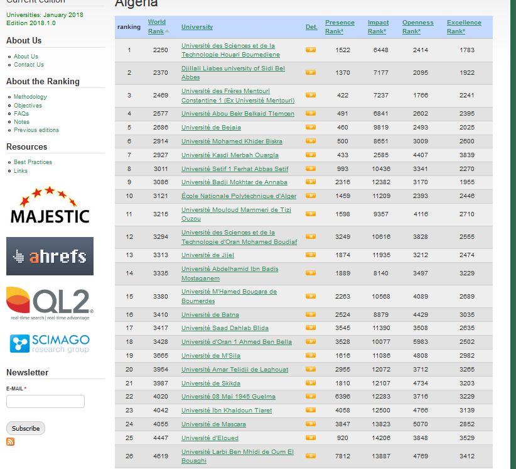Viewport: 516px width, 469px height.
Task: Open Université Kasdi Merbah Ouargla link
Action: 230,155
